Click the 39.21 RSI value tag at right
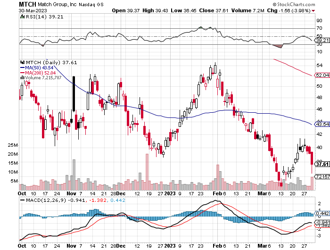 [322, 40]
